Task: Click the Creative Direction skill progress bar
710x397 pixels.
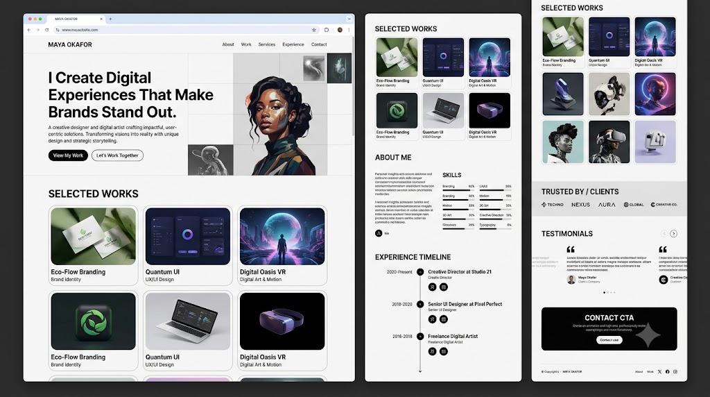Action: coord(495,219)
